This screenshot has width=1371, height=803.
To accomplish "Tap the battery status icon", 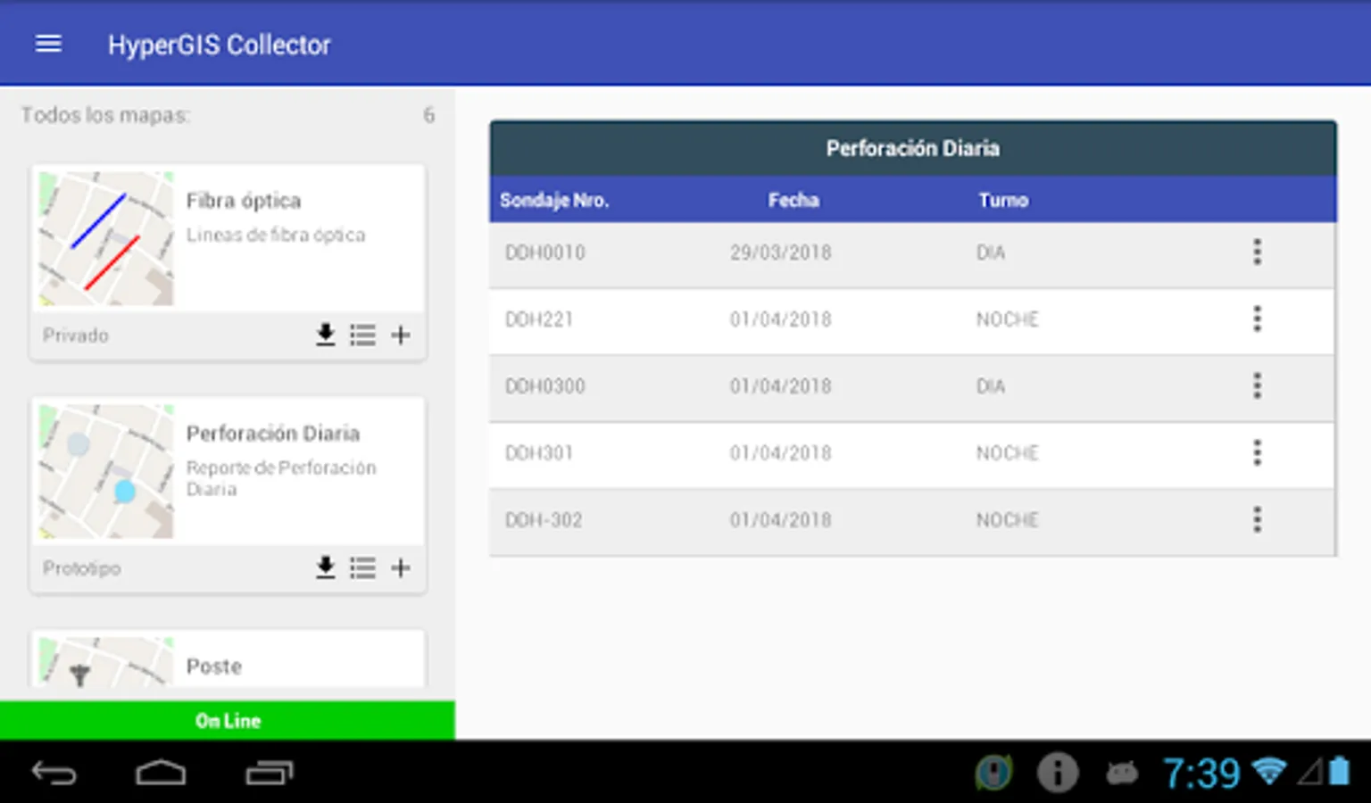I will (x=1339, y=771).
